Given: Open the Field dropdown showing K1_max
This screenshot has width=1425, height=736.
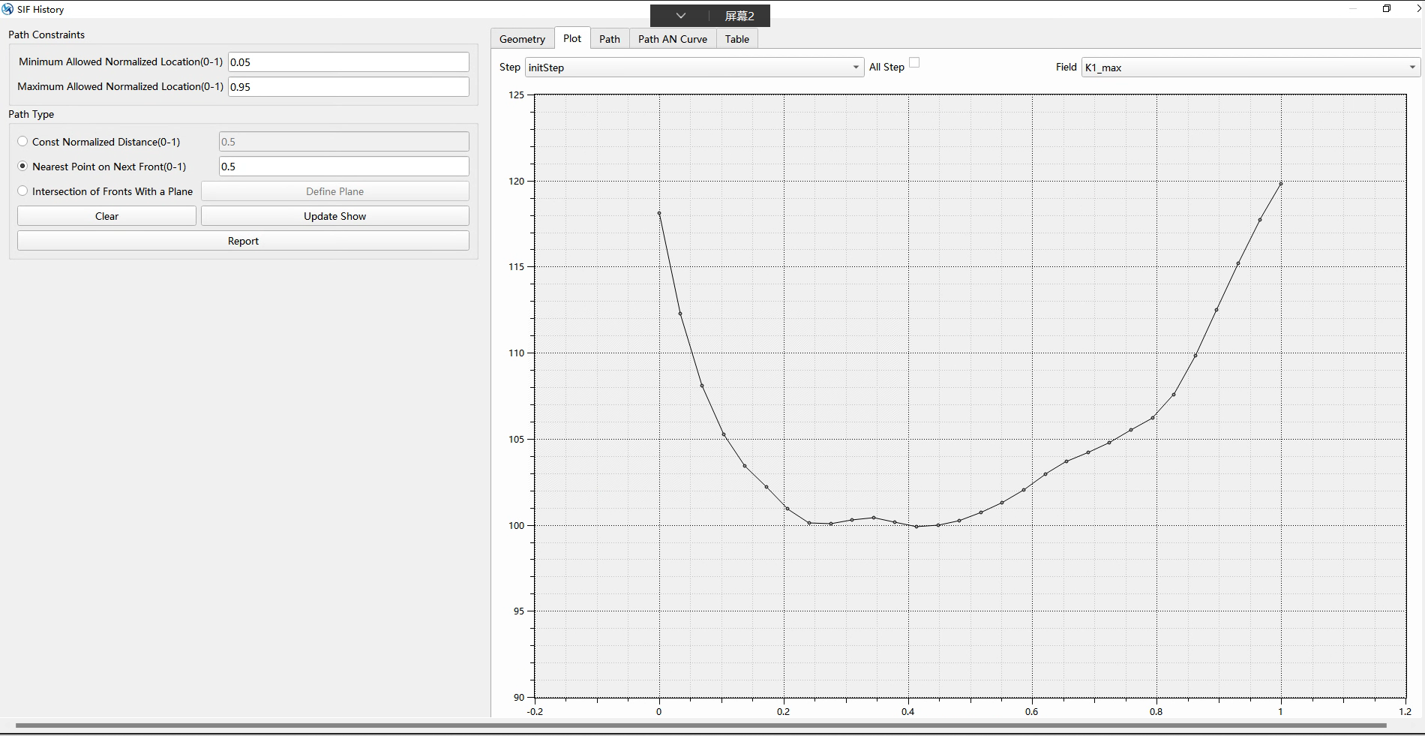Looking at the screenshot, I should coord(1250,68).
